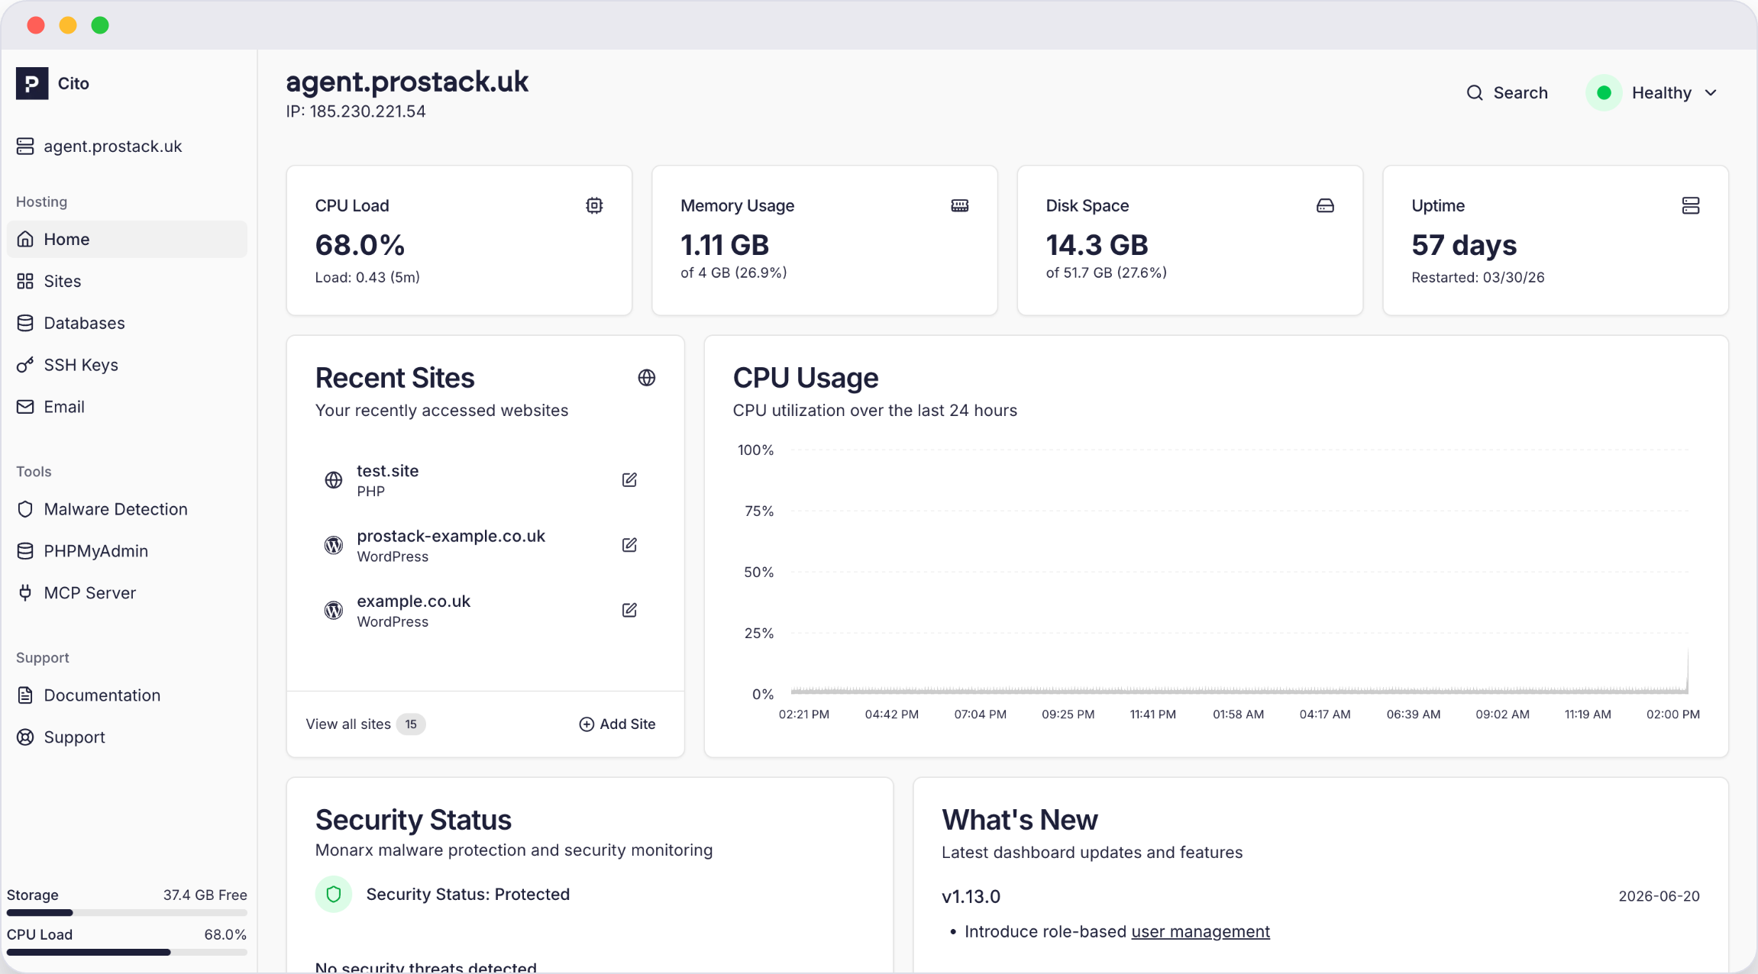This screenshot has height=974, width=1758.
Task: Open test.site from Recent Sites
Action: click(387, 471)
